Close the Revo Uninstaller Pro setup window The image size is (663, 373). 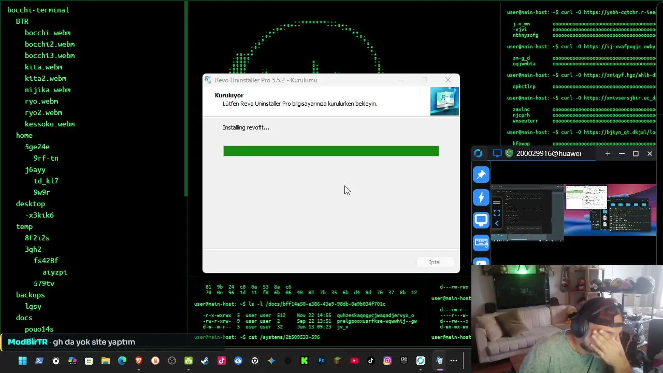click(x=448, y=80)
